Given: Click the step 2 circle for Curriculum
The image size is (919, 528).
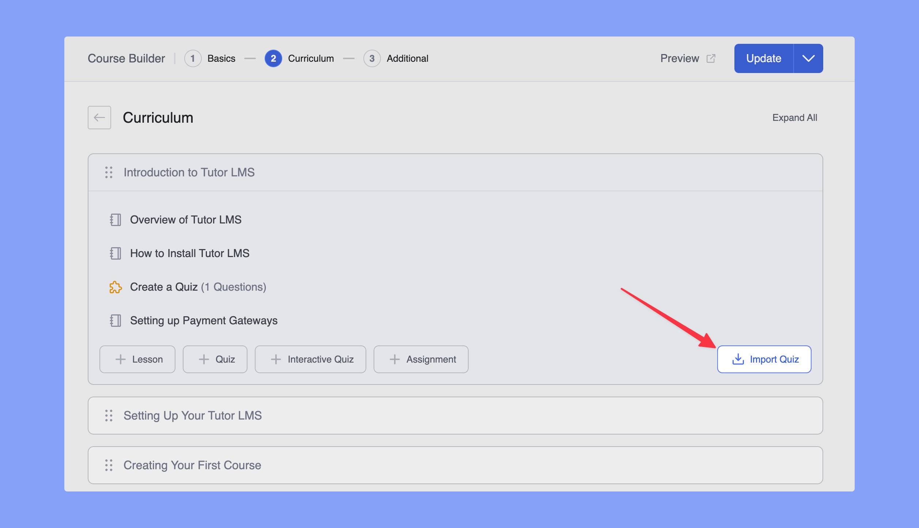Looking at the screenshot, I should click(x=273, y=58).
